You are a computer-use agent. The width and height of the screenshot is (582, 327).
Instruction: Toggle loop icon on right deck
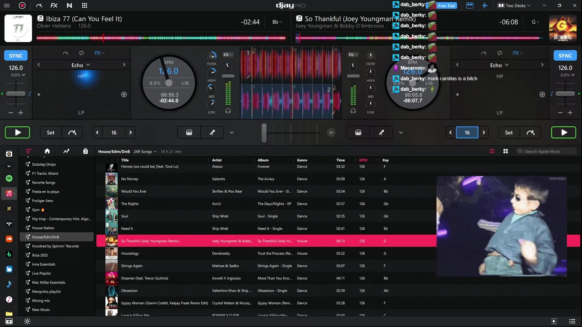[500, 53]
